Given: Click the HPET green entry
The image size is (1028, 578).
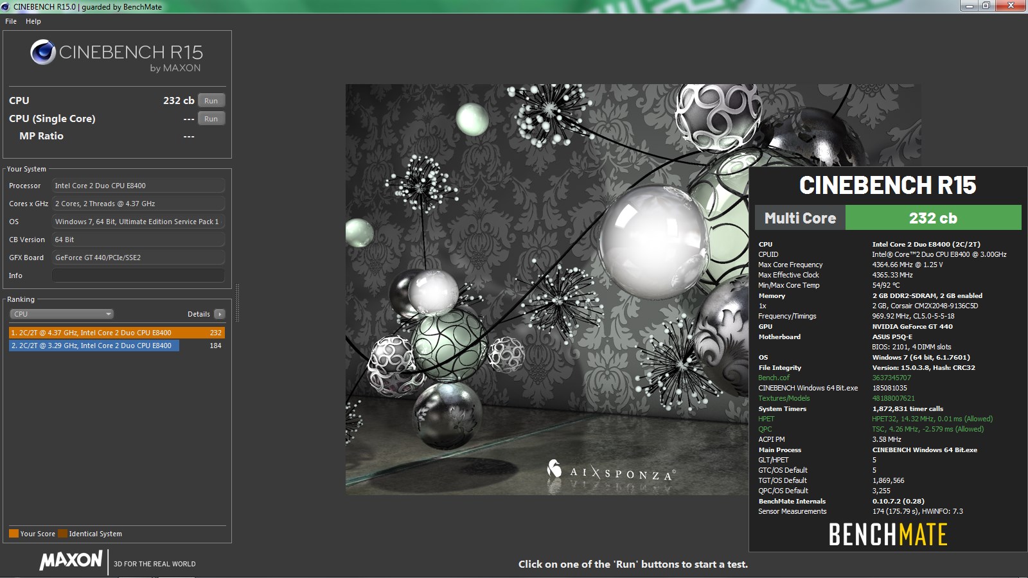Looking at the screenshot, I should [767, 419].
